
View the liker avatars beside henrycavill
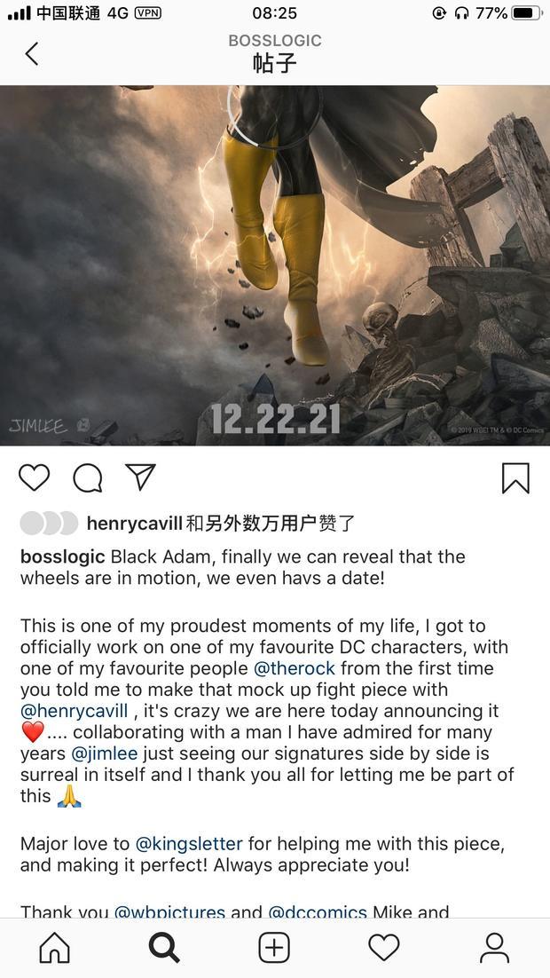[x=49, y=524]
